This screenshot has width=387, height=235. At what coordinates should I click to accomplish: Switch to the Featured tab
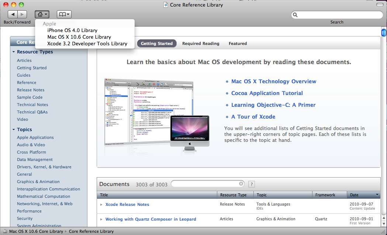click(238, 43)
